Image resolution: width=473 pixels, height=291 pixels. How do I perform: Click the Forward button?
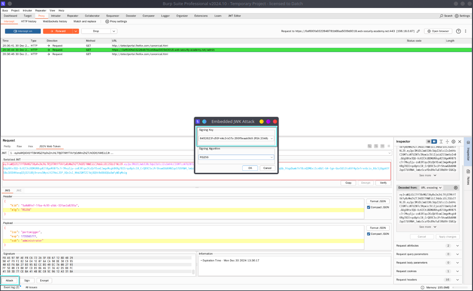coord(58,31)
